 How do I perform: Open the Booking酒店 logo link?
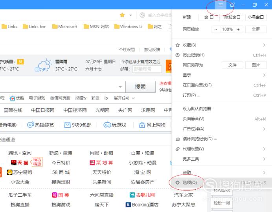tap(142, 205)
